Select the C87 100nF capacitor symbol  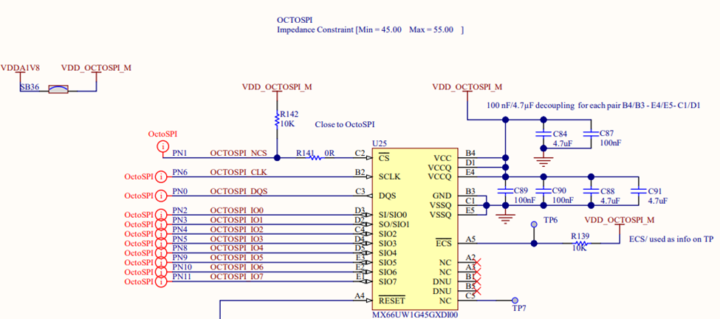point(591,134)
